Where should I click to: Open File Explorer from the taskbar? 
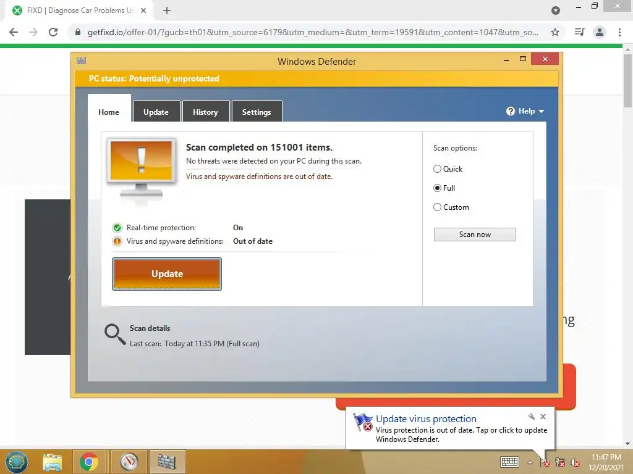coord(53,462)
